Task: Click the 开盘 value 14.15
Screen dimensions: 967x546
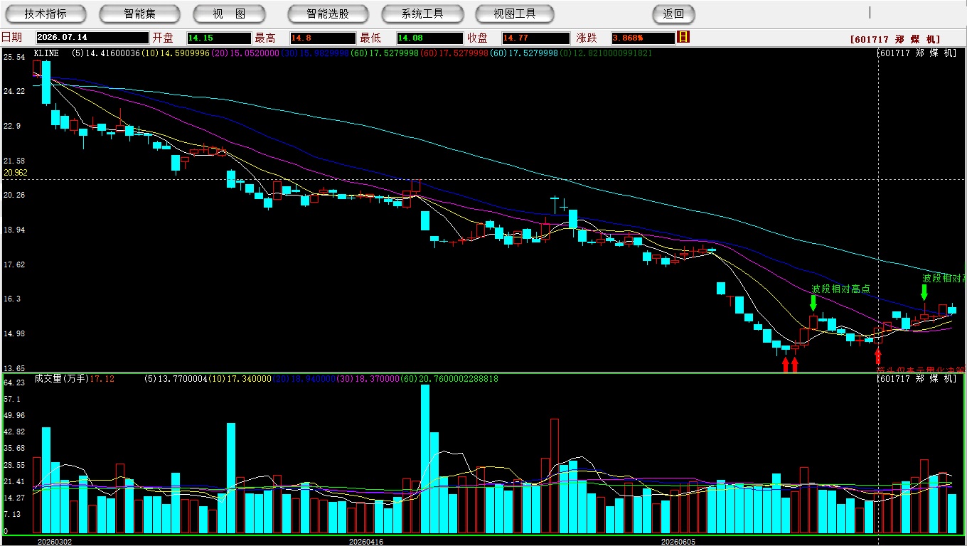Action: point(219,38)
